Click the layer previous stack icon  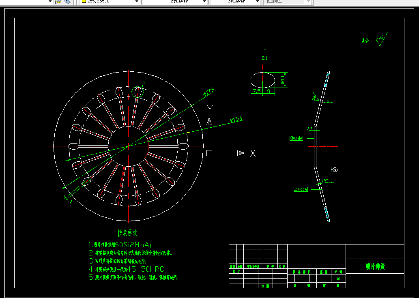tap(68, 2)
